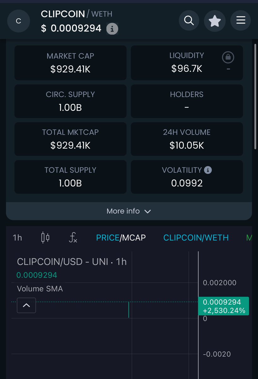
Task: Tap the liquidity lock icon
Action: 228,57
